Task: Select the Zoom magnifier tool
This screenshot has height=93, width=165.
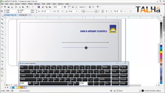Action: pos(2,27)
